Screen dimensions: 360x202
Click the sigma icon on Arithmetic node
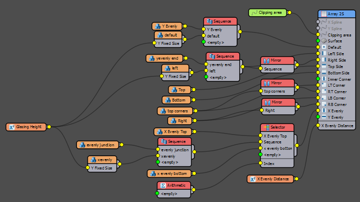[x=162, y=186]
